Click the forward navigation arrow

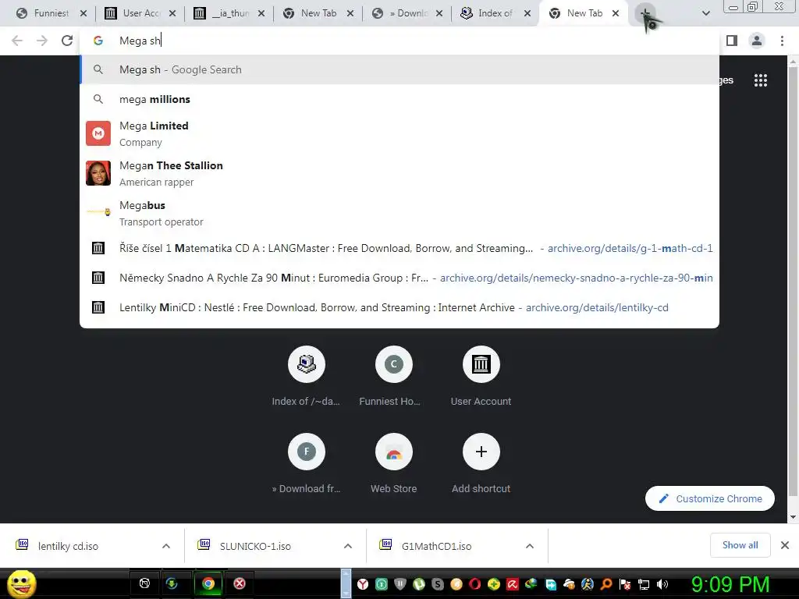pyautogui.click(x=42, y=41)
